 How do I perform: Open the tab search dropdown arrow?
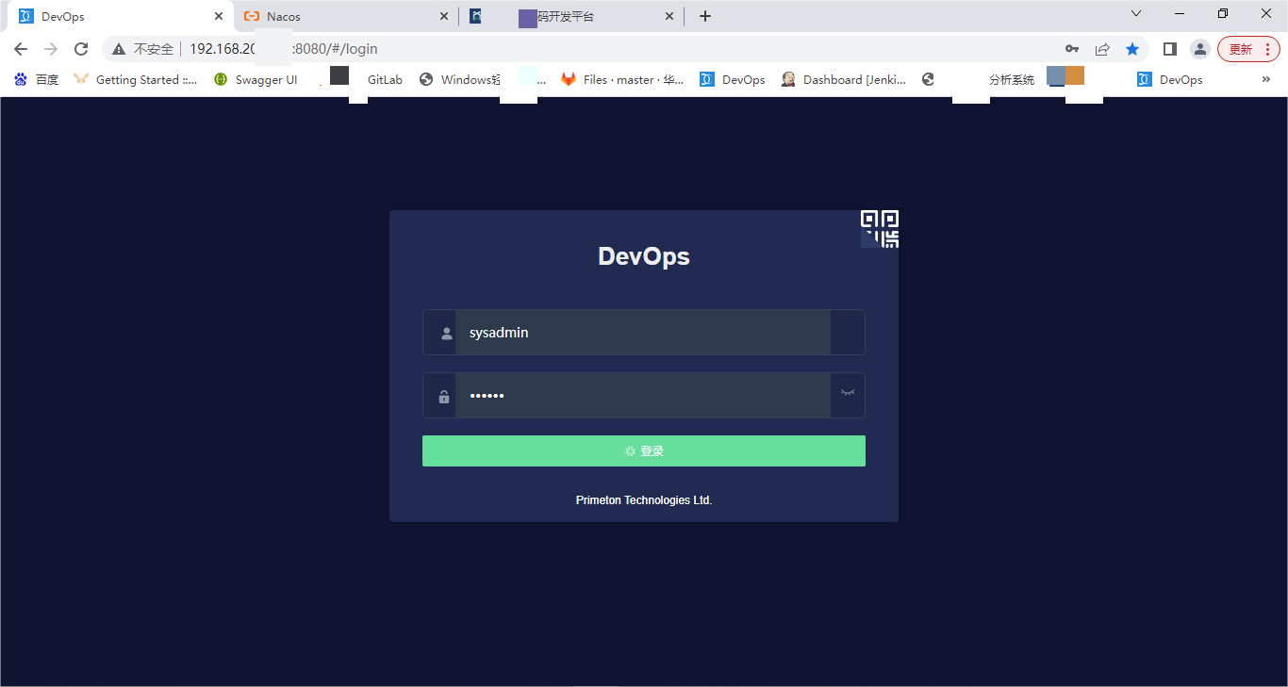(1136, 13)
